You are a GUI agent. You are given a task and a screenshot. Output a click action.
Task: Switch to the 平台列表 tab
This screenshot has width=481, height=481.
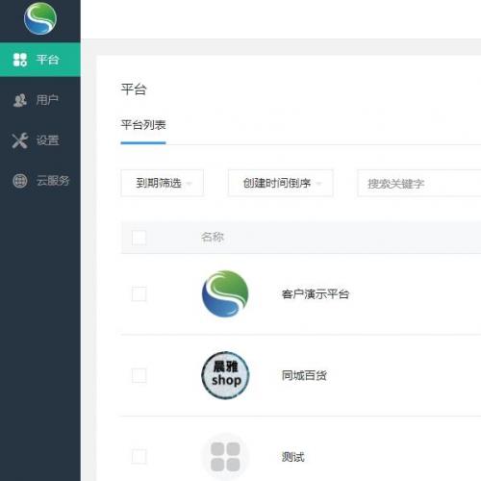143,125
